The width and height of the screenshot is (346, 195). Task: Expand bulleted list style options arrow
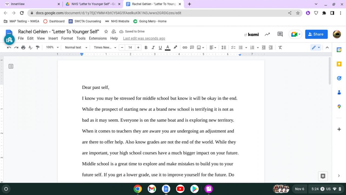(246, 47)
